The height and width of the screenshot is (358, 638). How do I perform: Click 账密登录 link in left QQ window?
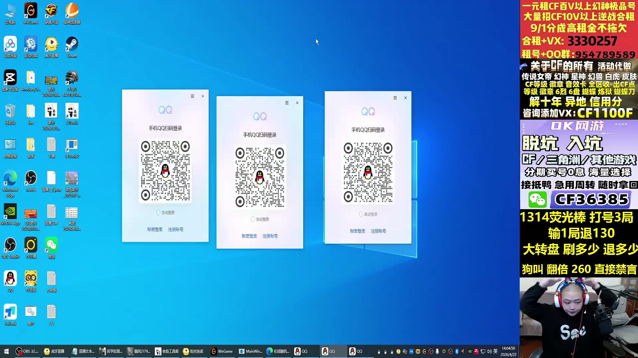[x=155, y=229]
